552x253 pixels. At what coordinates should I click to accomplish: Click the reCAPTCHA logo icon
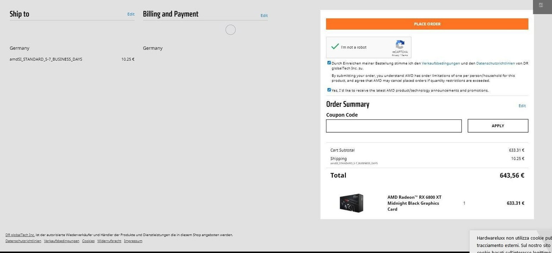(x=400, y=44)
